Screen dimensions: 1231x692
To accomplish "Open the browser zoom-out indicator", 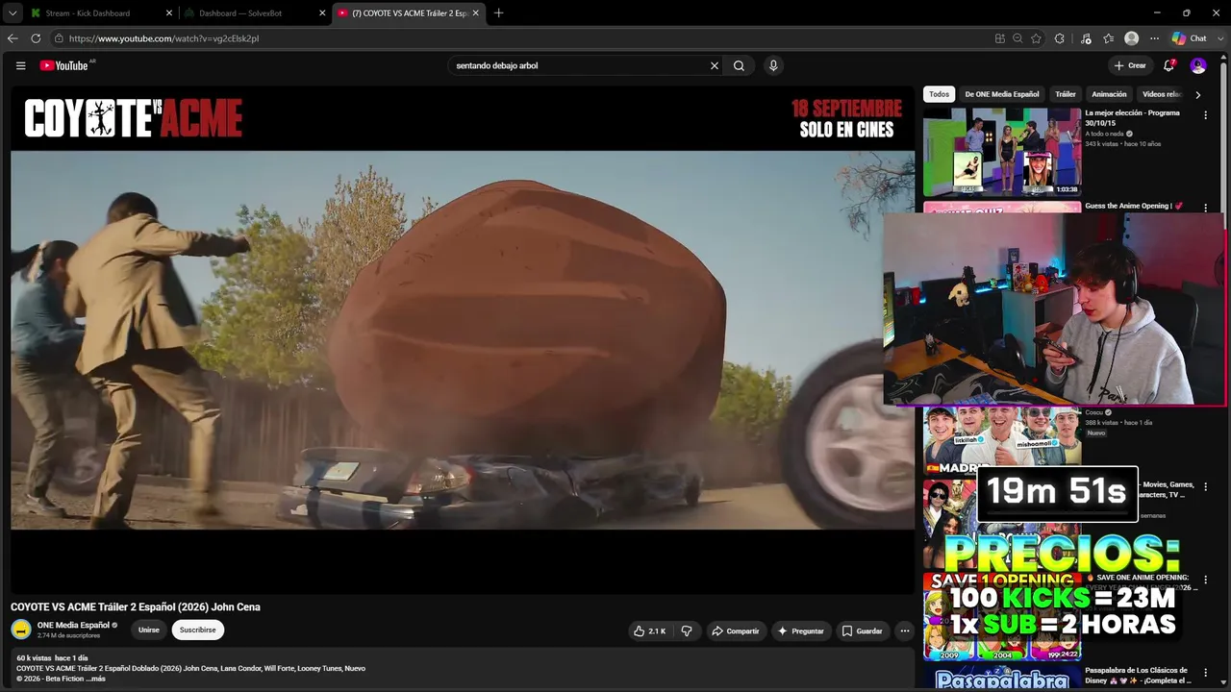I will click(x=1017, y=38).
